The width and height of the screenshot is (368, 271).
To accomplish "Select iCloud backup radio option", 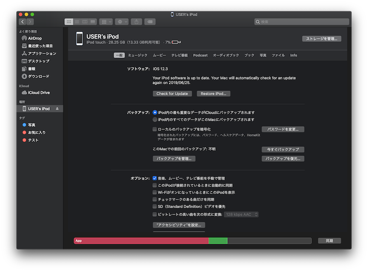I will (x=155, y=112).
